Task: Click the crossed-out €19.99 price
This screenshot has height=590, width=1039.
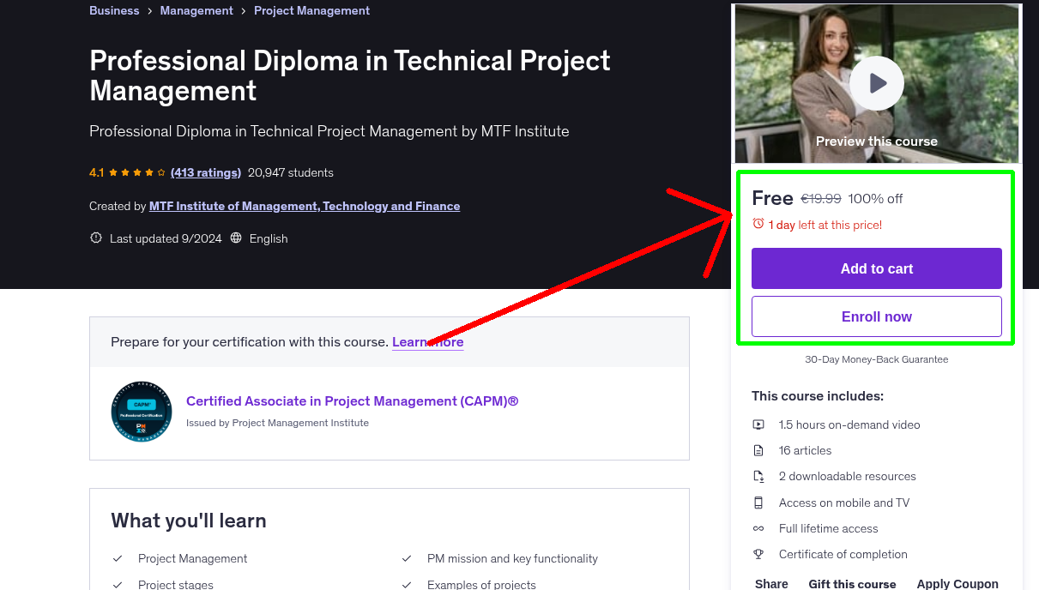Action: (821, 198)
